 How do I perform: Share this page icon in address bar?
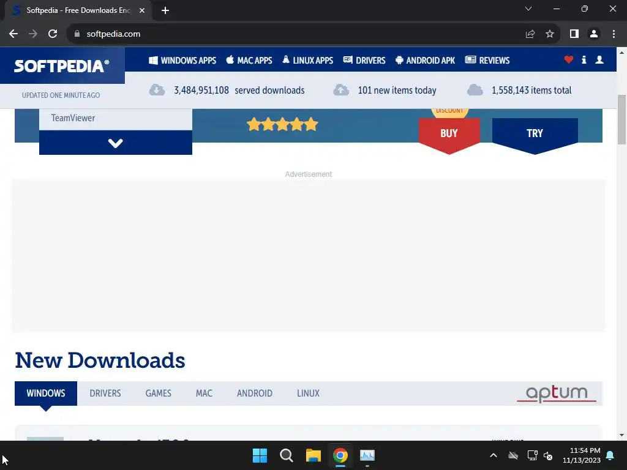pos(530,34)
